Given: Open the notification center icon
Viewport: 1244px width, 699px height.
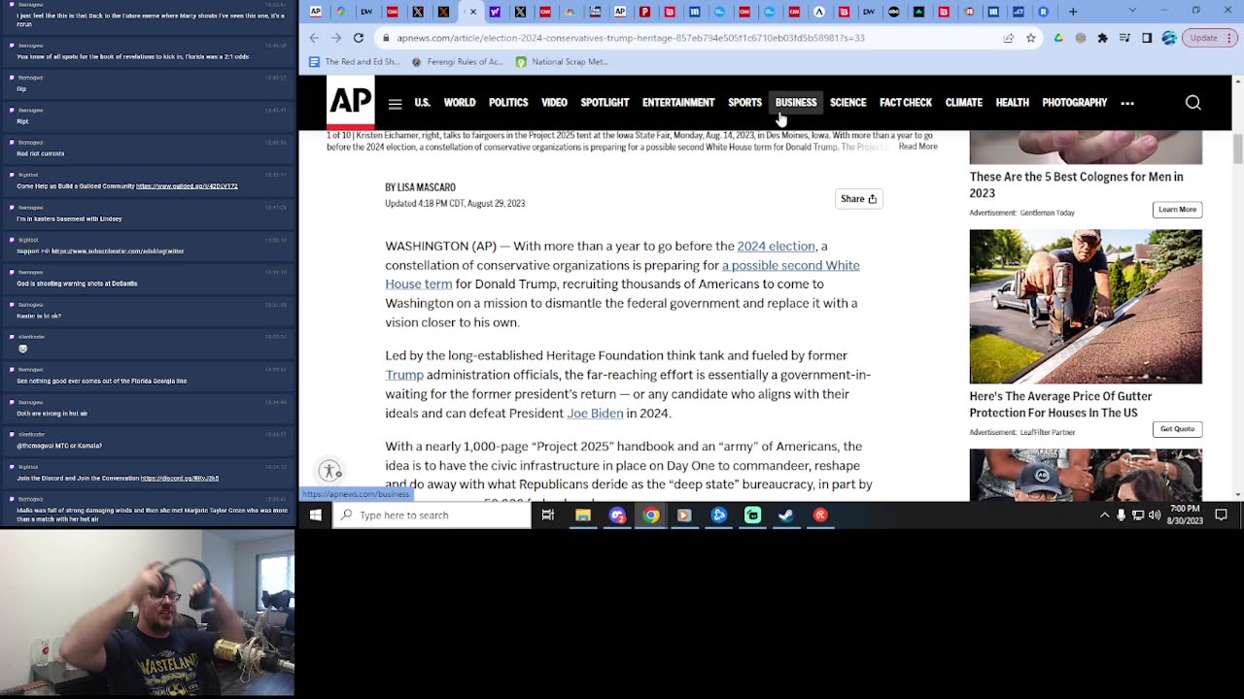Looking at the screenshot, I should point(1222,516).
